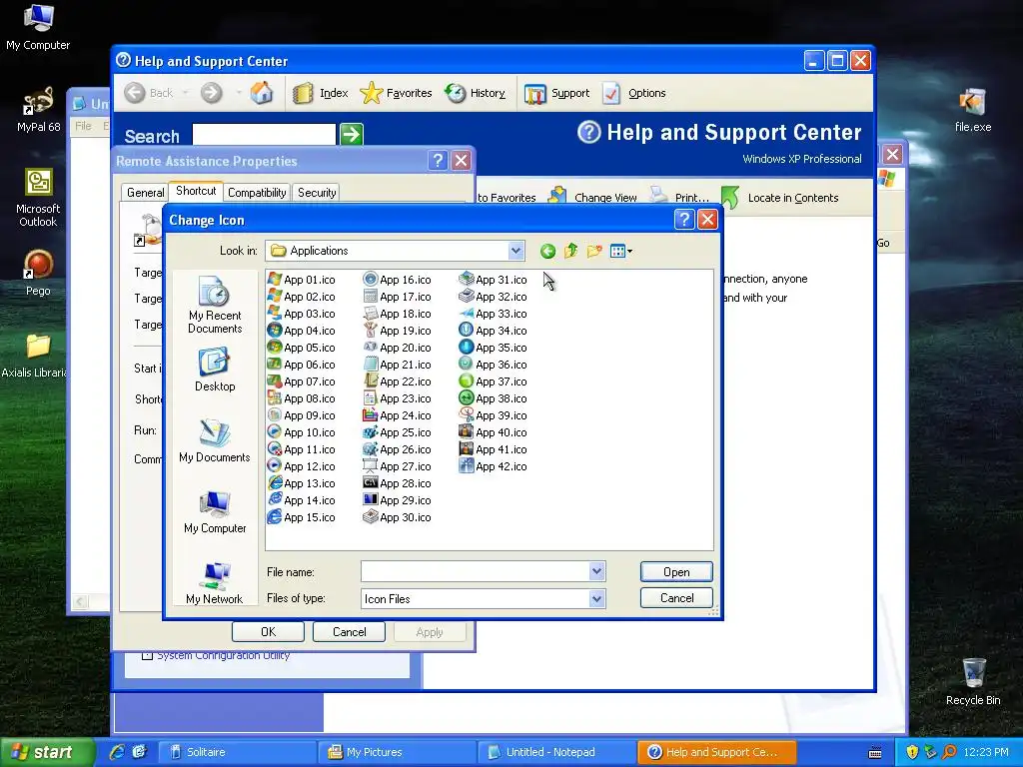Viewport: 1023px width, 767px height.
Task: Select the App 04.ico file
Action: [x=302, y=330]
